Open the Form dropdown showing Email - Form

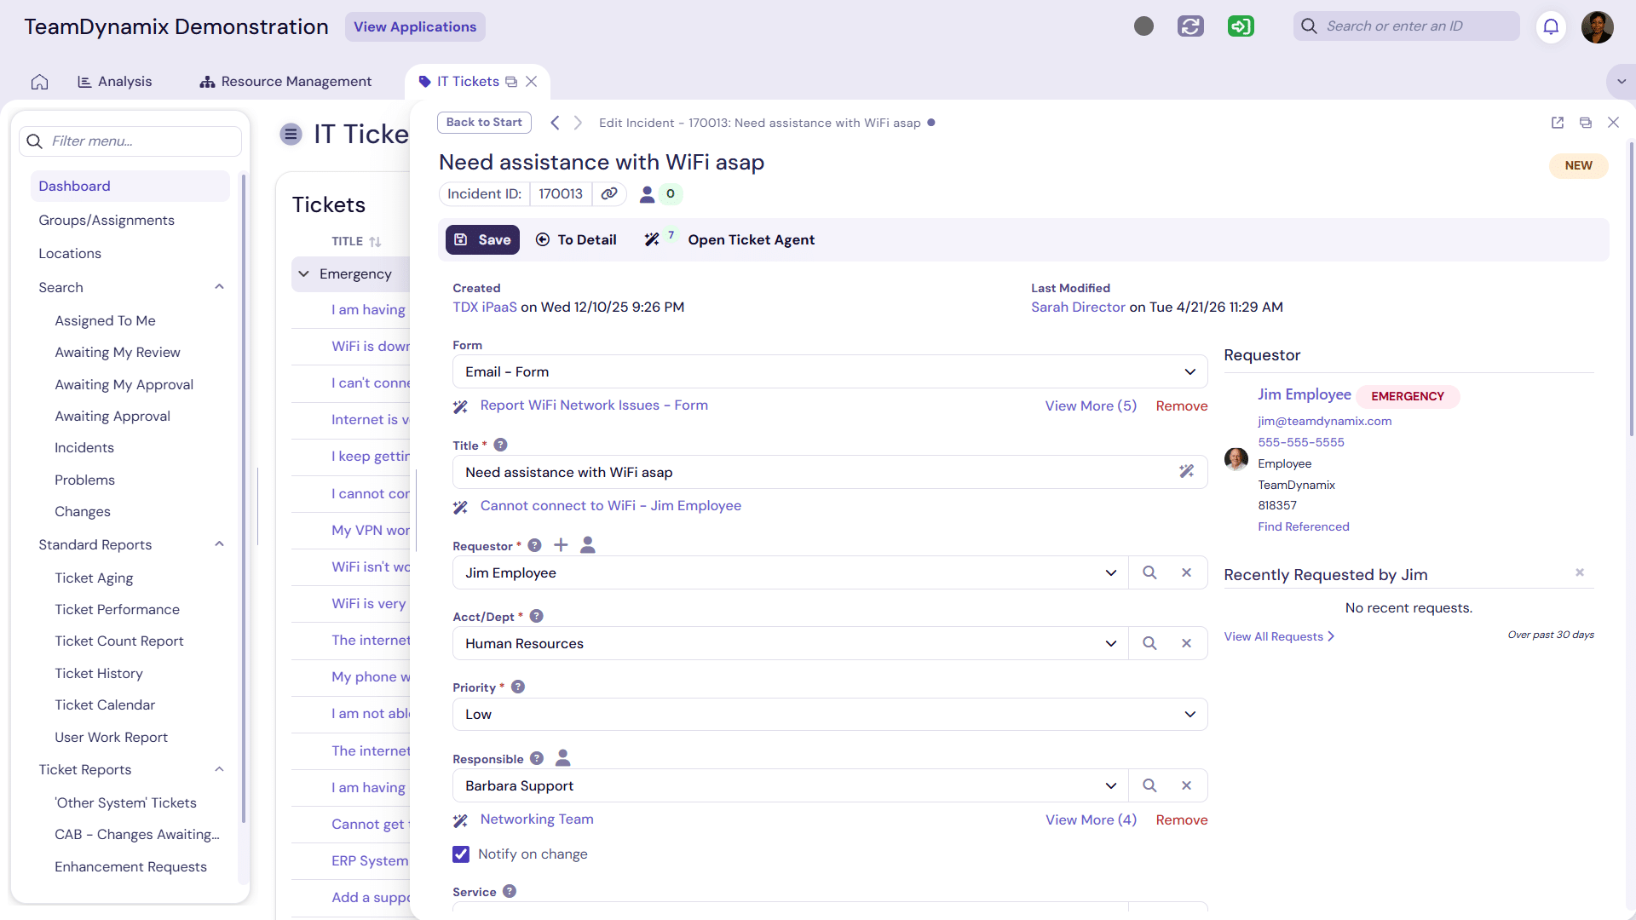click(830, 371)
